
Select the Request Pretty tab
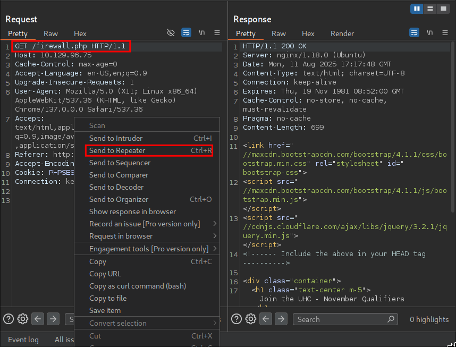click(x=18, y=33)
